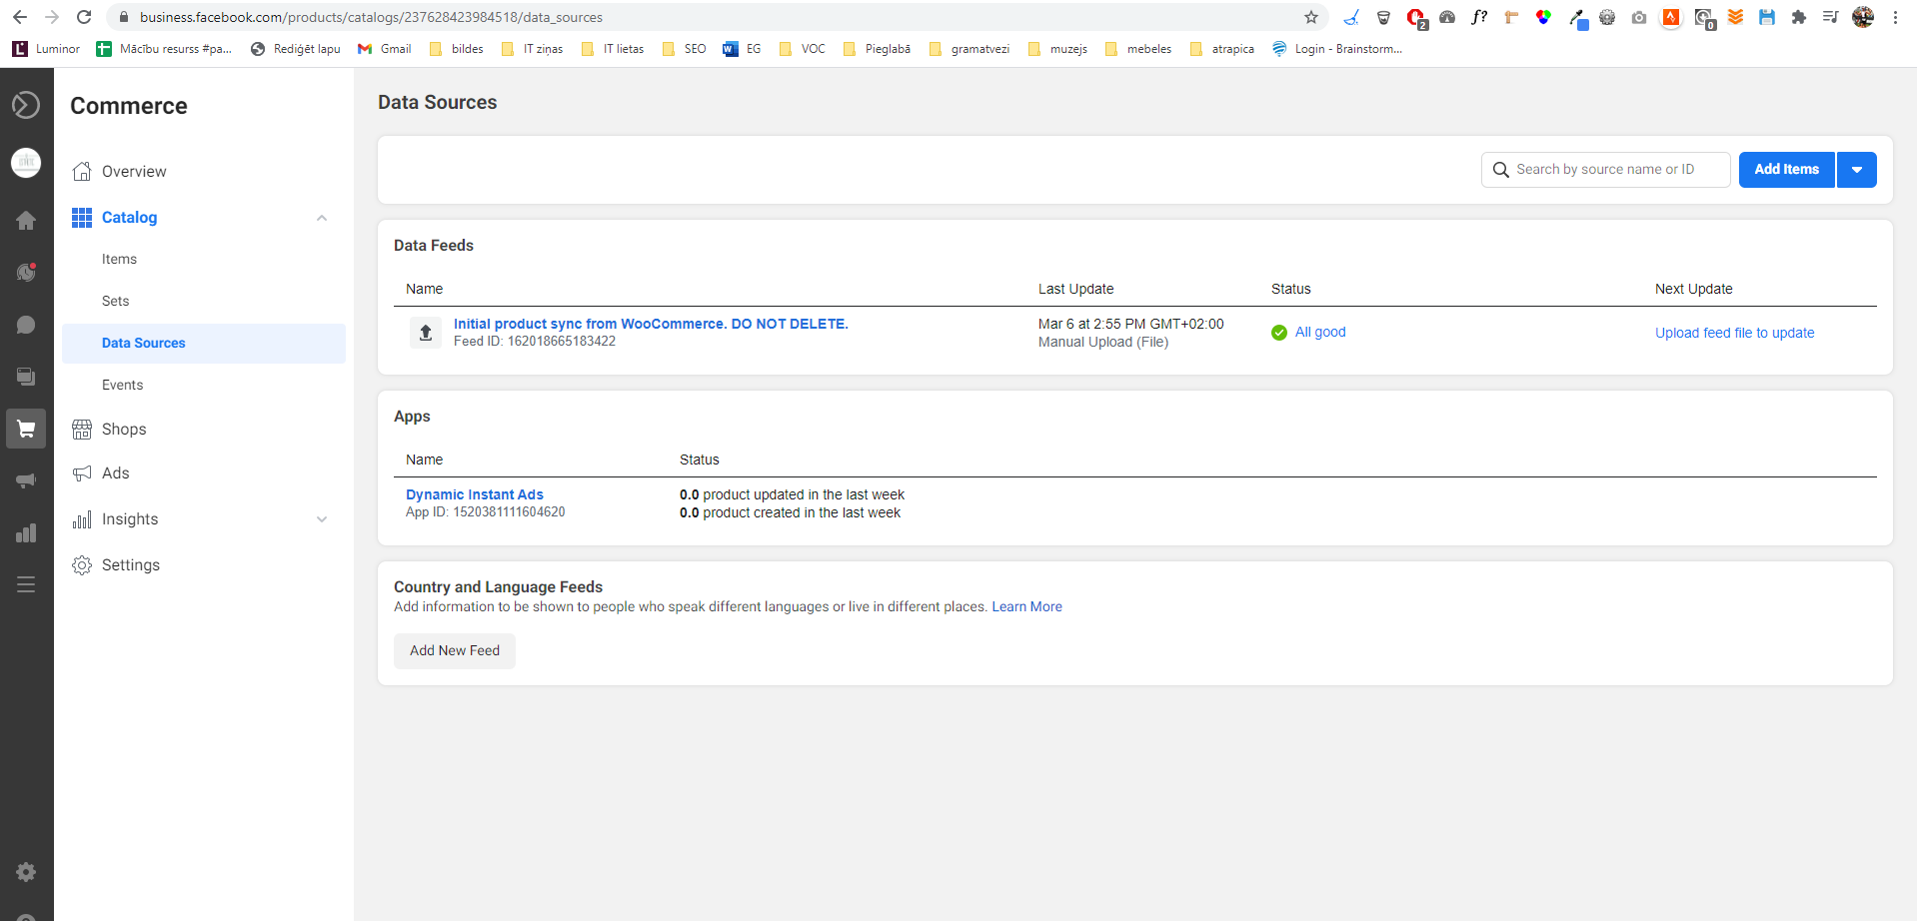Image resolution: width=1917 pixels, height=921 pixels.
Task: Open the Initial product sync from WooCommerce feed
Action: point(651,324)
